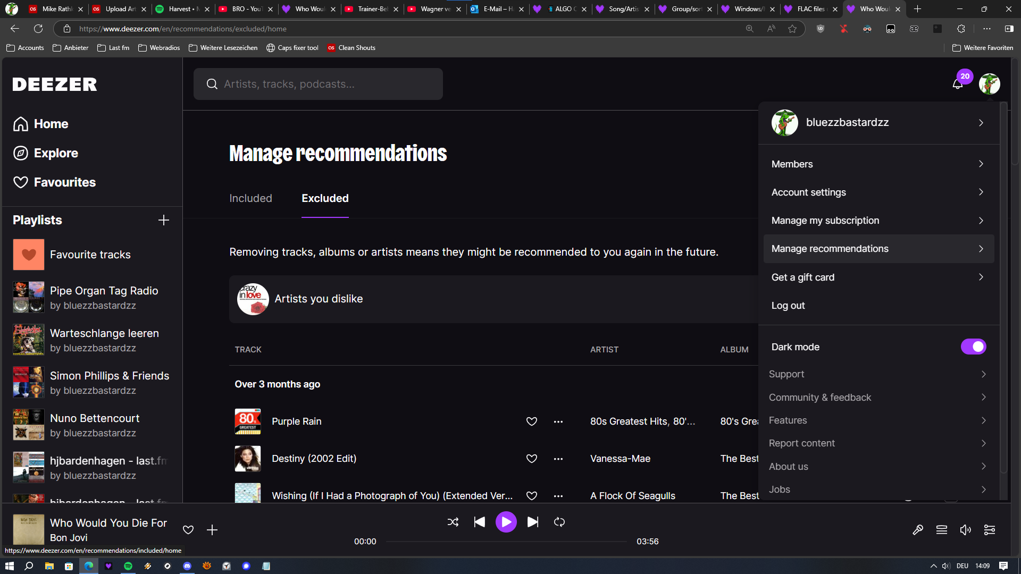Open the play queue list
The width and height of the screenshot is (1021, 574).
point(942,530)
